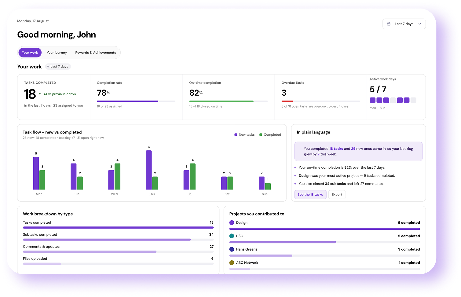Click the 18 tasks link in summary
461x297 pixels.
pyautogui.click(x=336, y=149)
